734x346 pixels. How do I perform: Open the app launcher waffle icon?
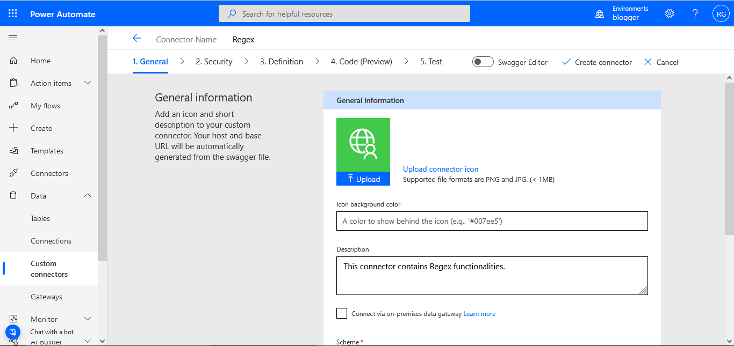pos(13,13)
